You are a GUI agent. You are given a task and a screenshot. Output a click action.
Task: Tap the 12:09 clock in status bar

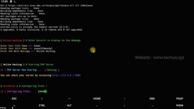[4, 2]
